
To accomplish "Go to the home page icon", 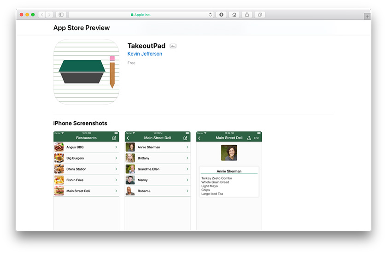I will [234, 15].
